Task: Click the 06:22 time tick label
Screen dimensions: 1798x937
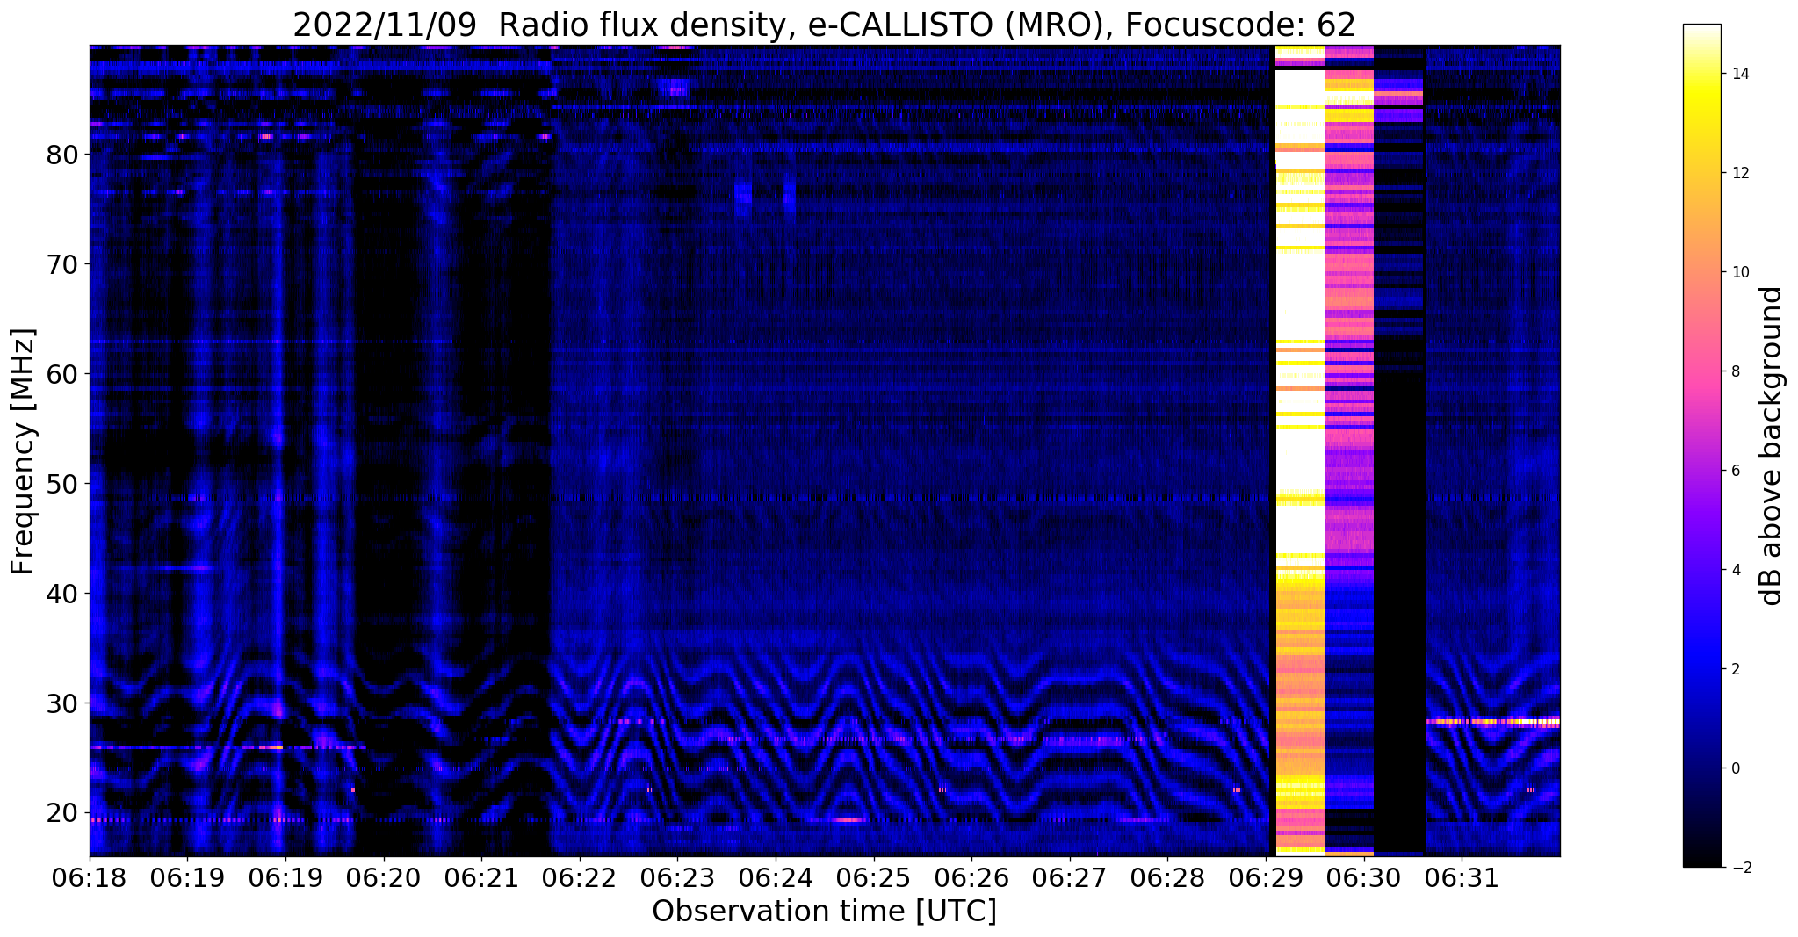Action: pyautogui.click(x=579, y=876)
